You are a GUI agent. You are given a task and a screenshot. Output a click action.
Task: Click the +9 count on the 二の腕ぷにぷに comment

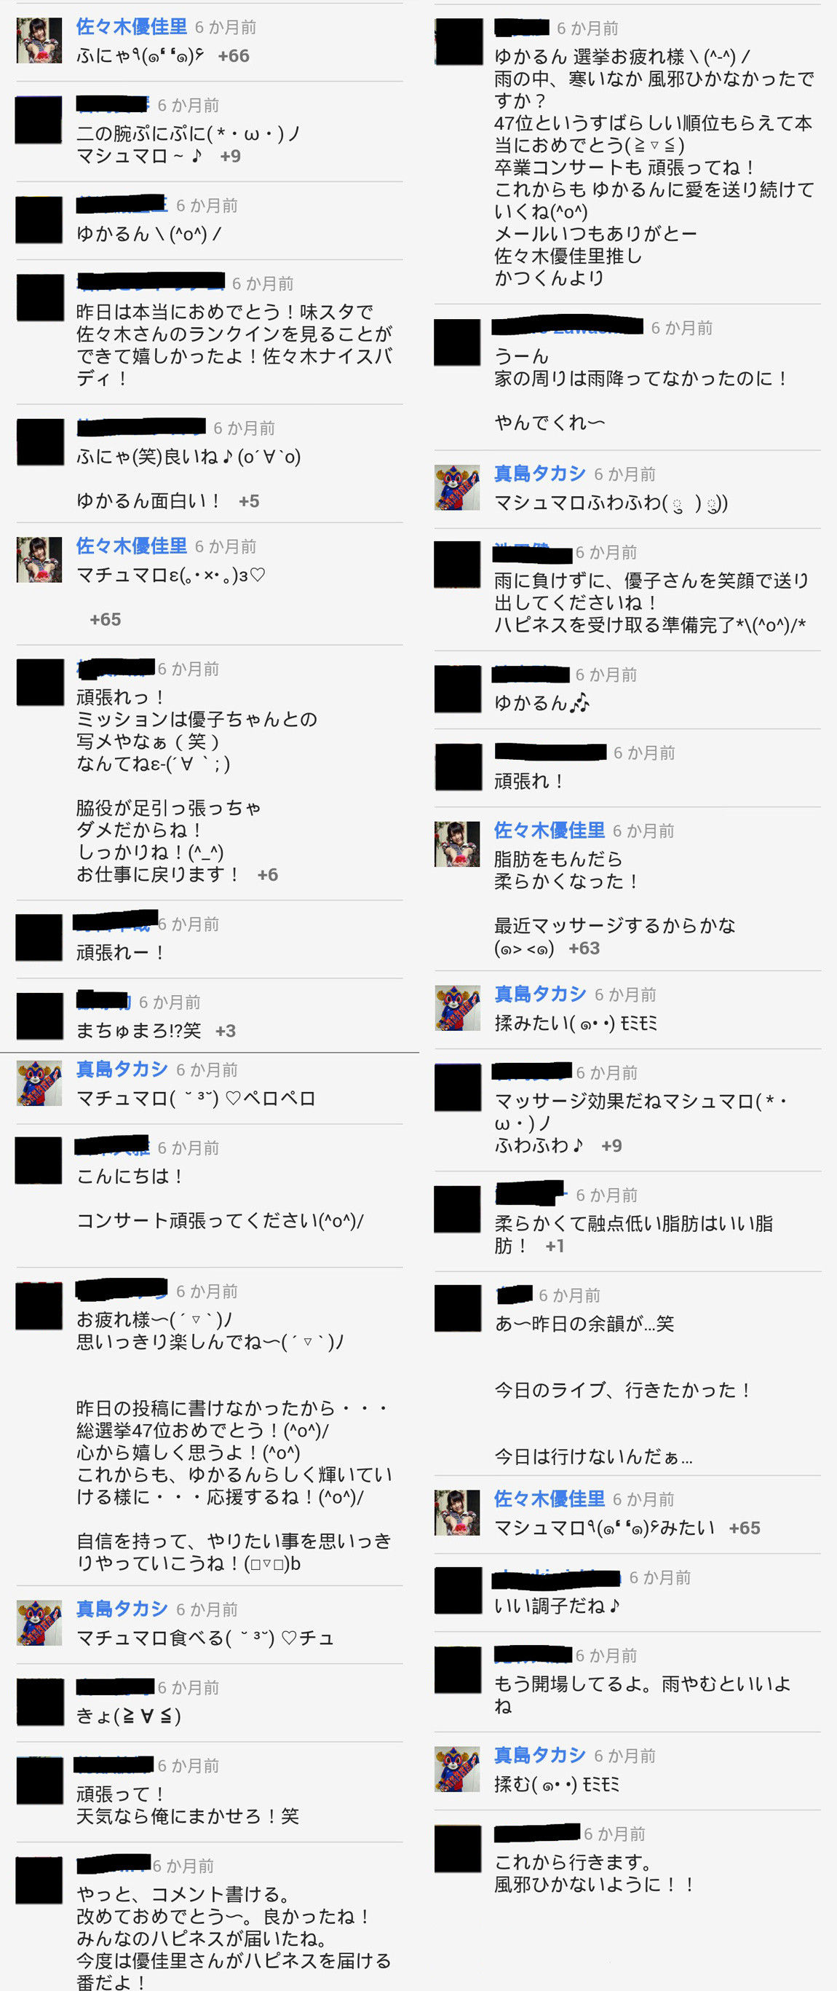pyautogui.click(x=230, y=156)
